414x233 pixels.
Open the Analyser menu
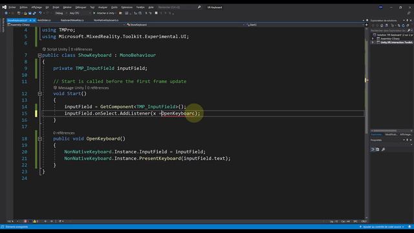point(103,7)
